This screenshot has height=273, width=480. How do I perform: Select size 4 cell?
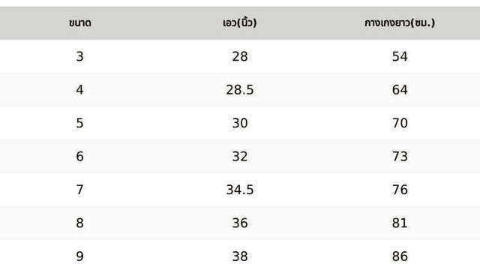click(x=80, y=90)
